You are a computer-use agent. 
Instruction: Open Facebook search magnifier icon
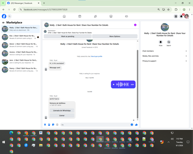point(9,16)
